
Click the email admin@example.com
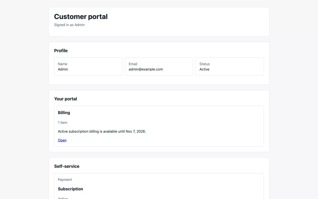coord(146,69)
